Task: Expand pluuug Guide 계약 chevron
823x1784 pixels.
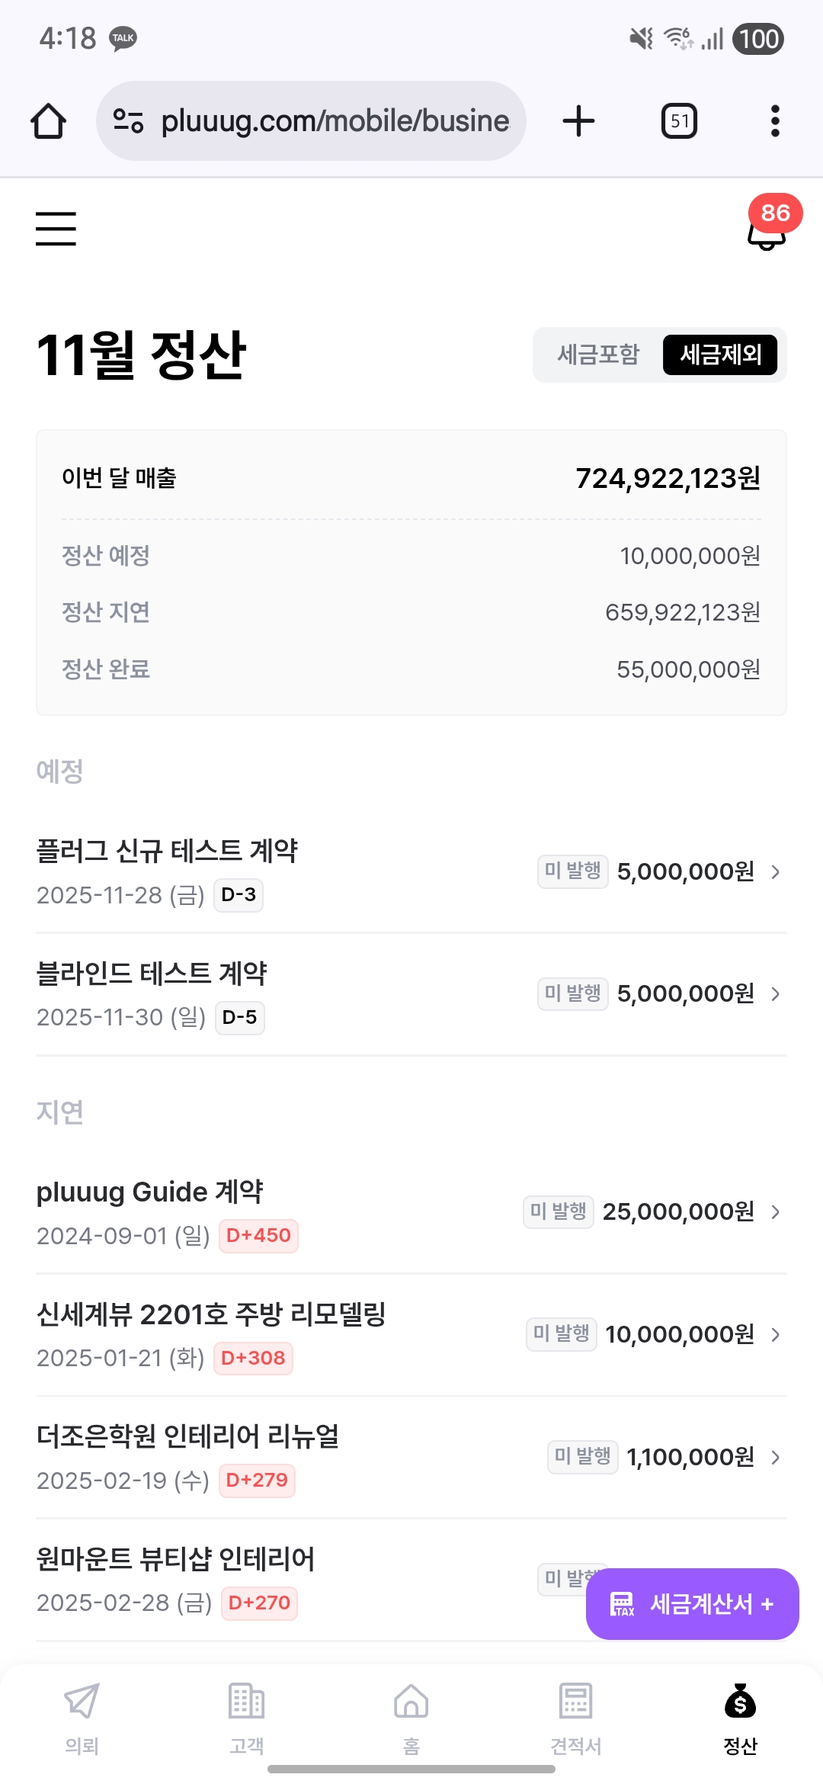Action: [x=776, y=1212]
